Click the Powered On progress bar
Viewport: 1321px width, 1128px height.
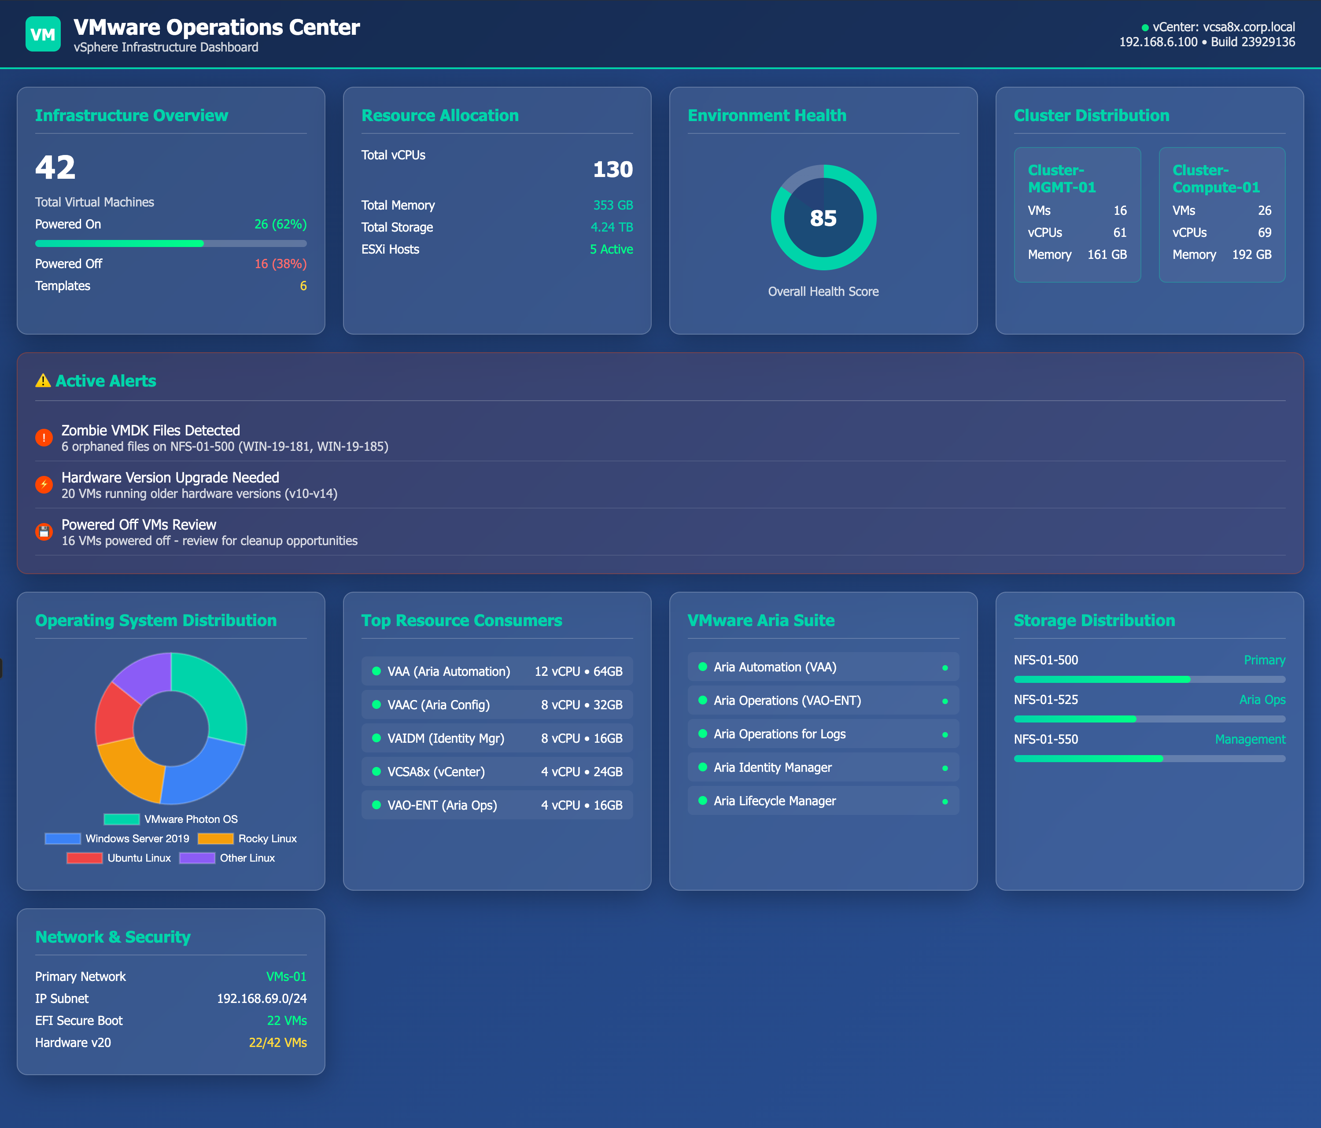pyautogui.click(x=171, y=243)
